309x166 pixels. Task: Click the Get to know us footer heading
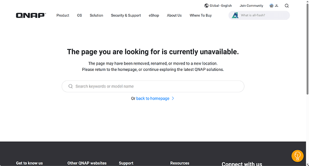pos(30,163)
